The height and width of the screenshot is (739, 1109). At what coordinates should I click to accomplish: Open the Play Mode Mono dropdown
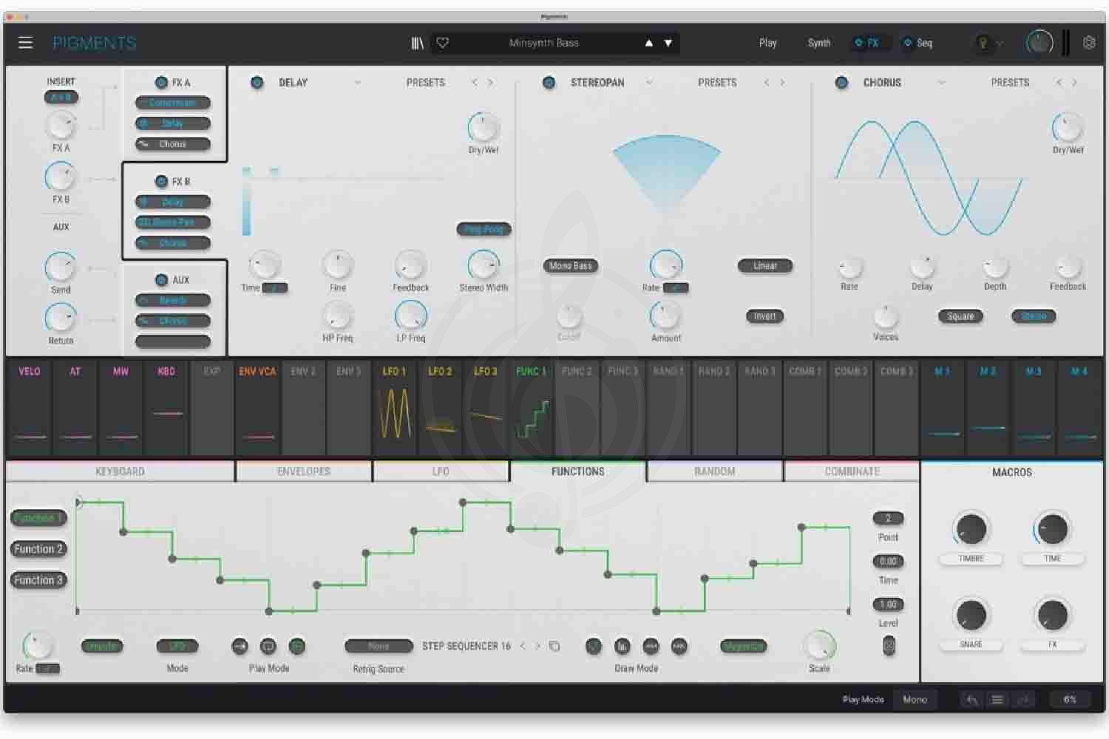[x=915, y=699]
